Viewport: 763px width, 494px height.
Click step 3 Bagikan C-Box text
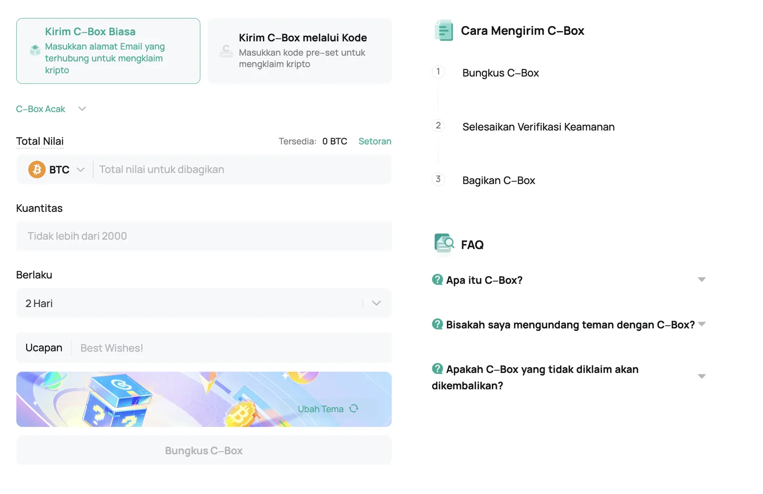click(x=499, y=180)
